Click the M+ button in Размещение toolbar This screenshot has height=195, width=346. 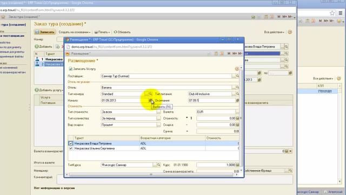[x=234, y=54]
